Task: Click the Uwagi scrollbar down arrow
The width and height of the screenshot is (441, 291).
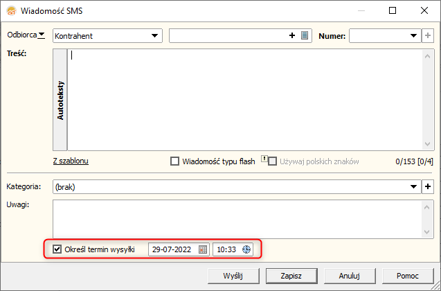Action: pos(427,232)
